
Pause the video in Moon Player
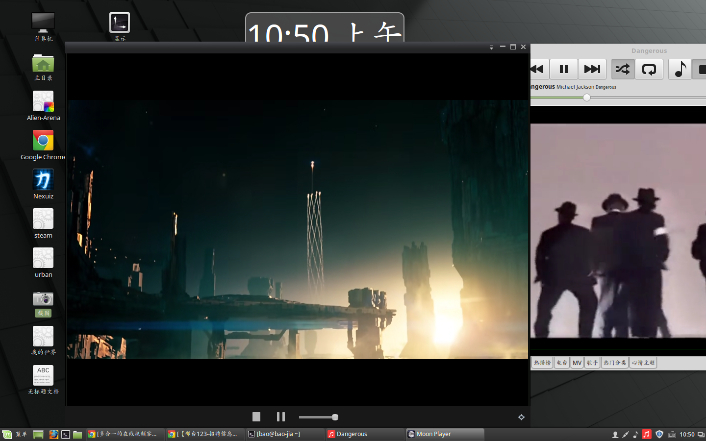pyautogui.click(x=281, y=416)
